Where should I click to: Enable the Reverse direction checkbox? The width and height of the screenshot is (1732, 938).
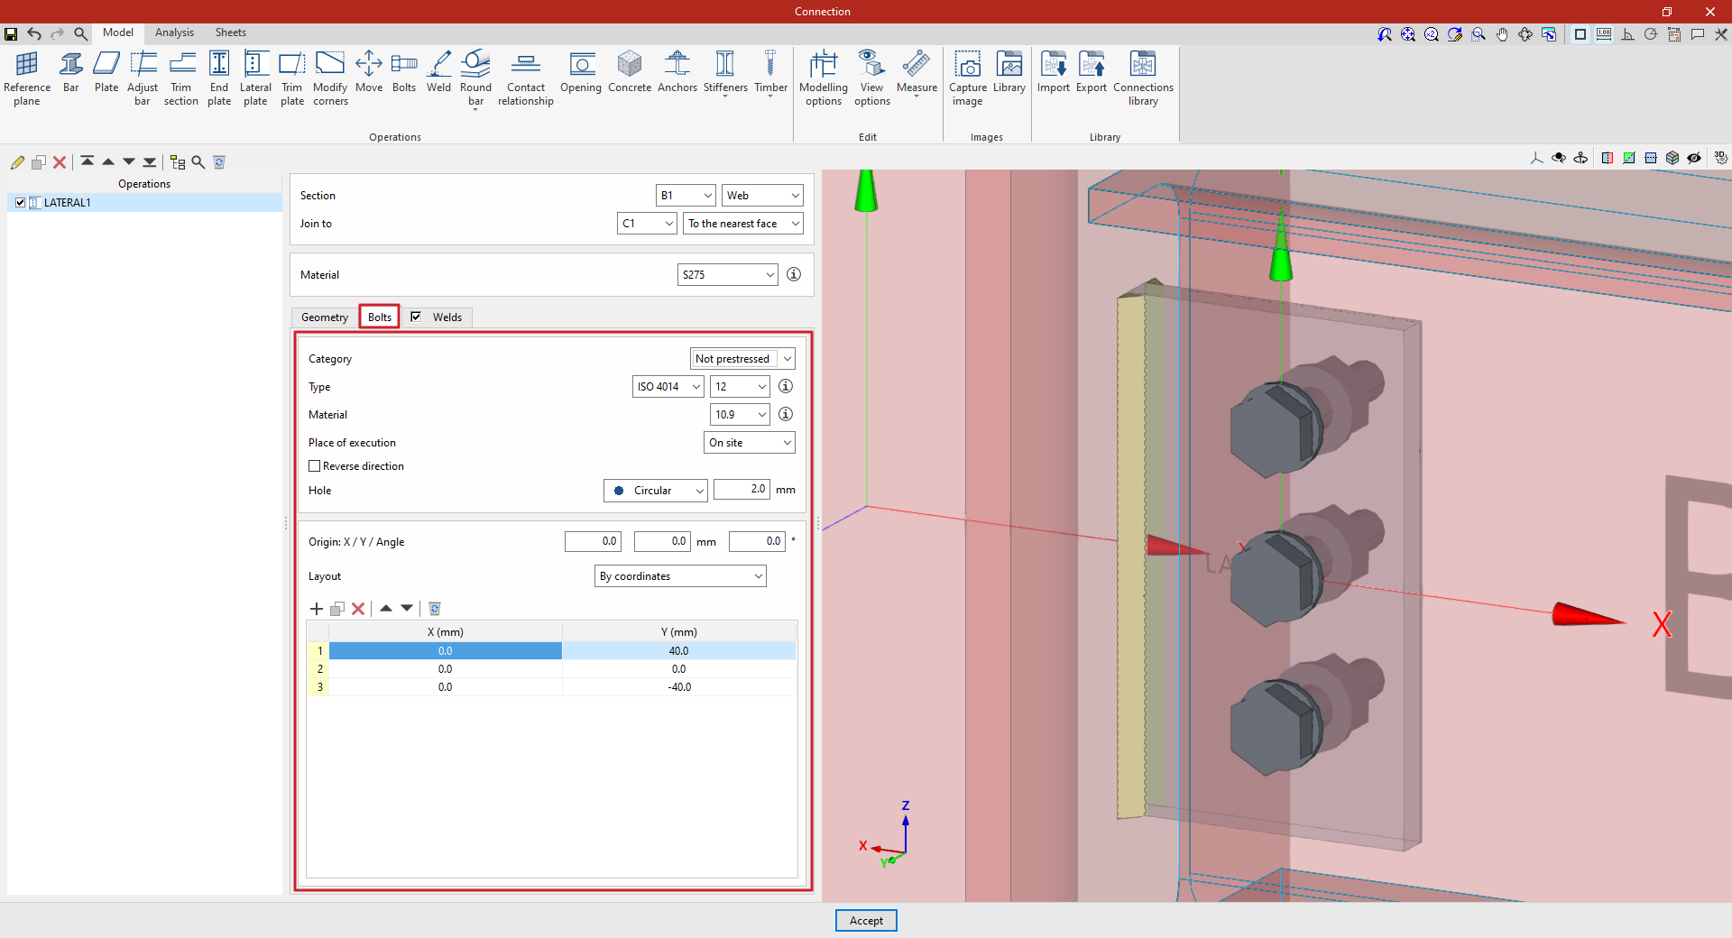pyautogui.click(x=315, y=466)
